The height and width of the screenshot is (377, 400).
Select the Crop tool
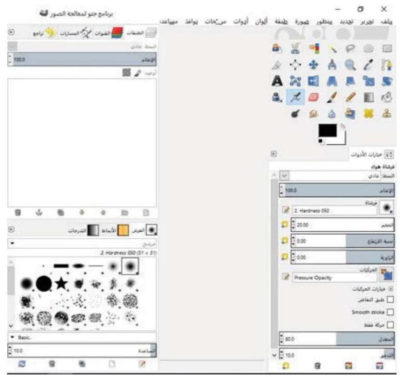[x=277, y=65]
